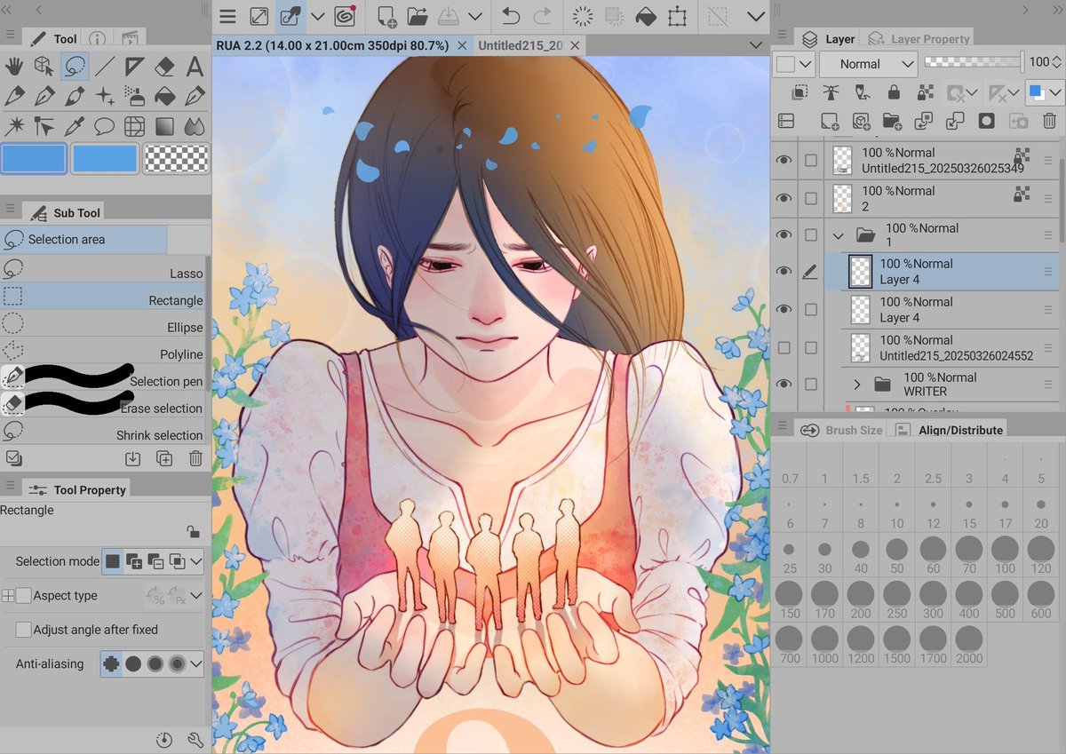Enable Adjust angle after fixed checkbox
Image resolution: width=1066 pixels, height=754 pixels.
tap(24, 630)
